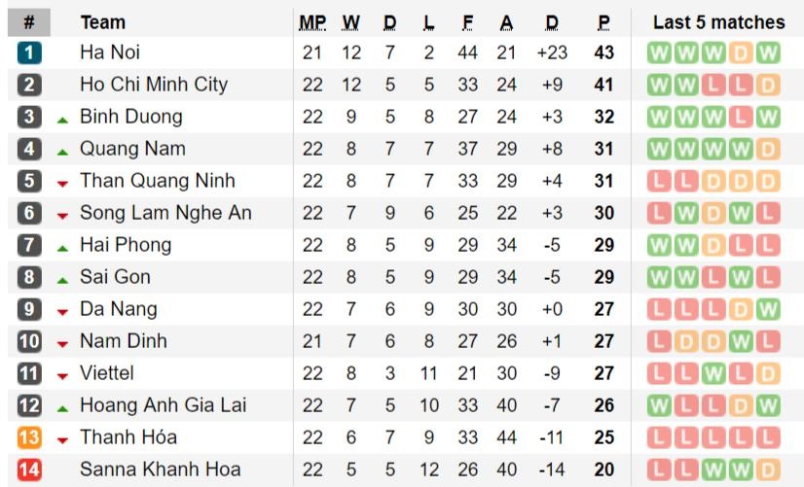Click the rank 1 position badge
Viewport: 804px width, 487px height.
pyautogui.click(x=29, y=52)
